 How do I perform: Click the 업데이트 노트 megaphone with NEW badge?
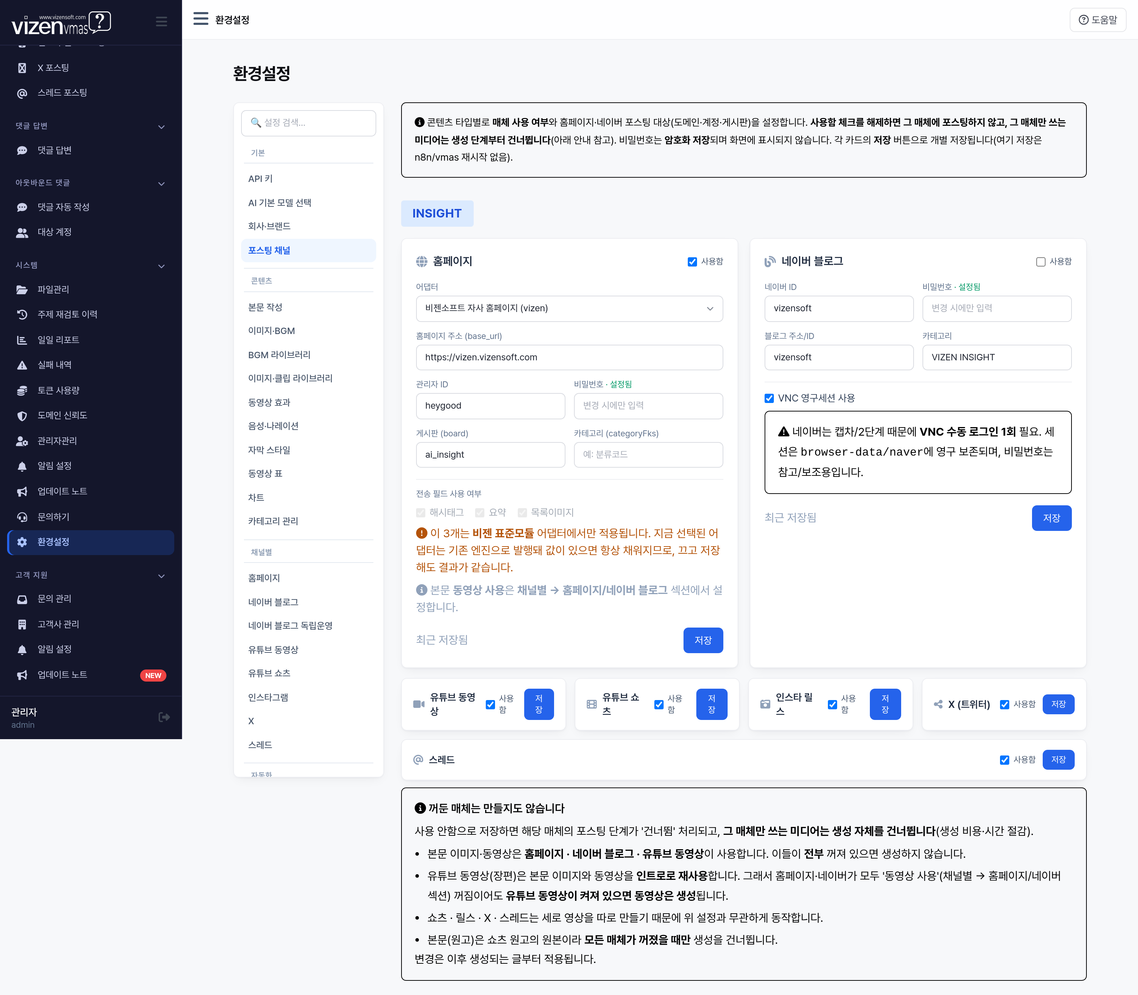22,675
